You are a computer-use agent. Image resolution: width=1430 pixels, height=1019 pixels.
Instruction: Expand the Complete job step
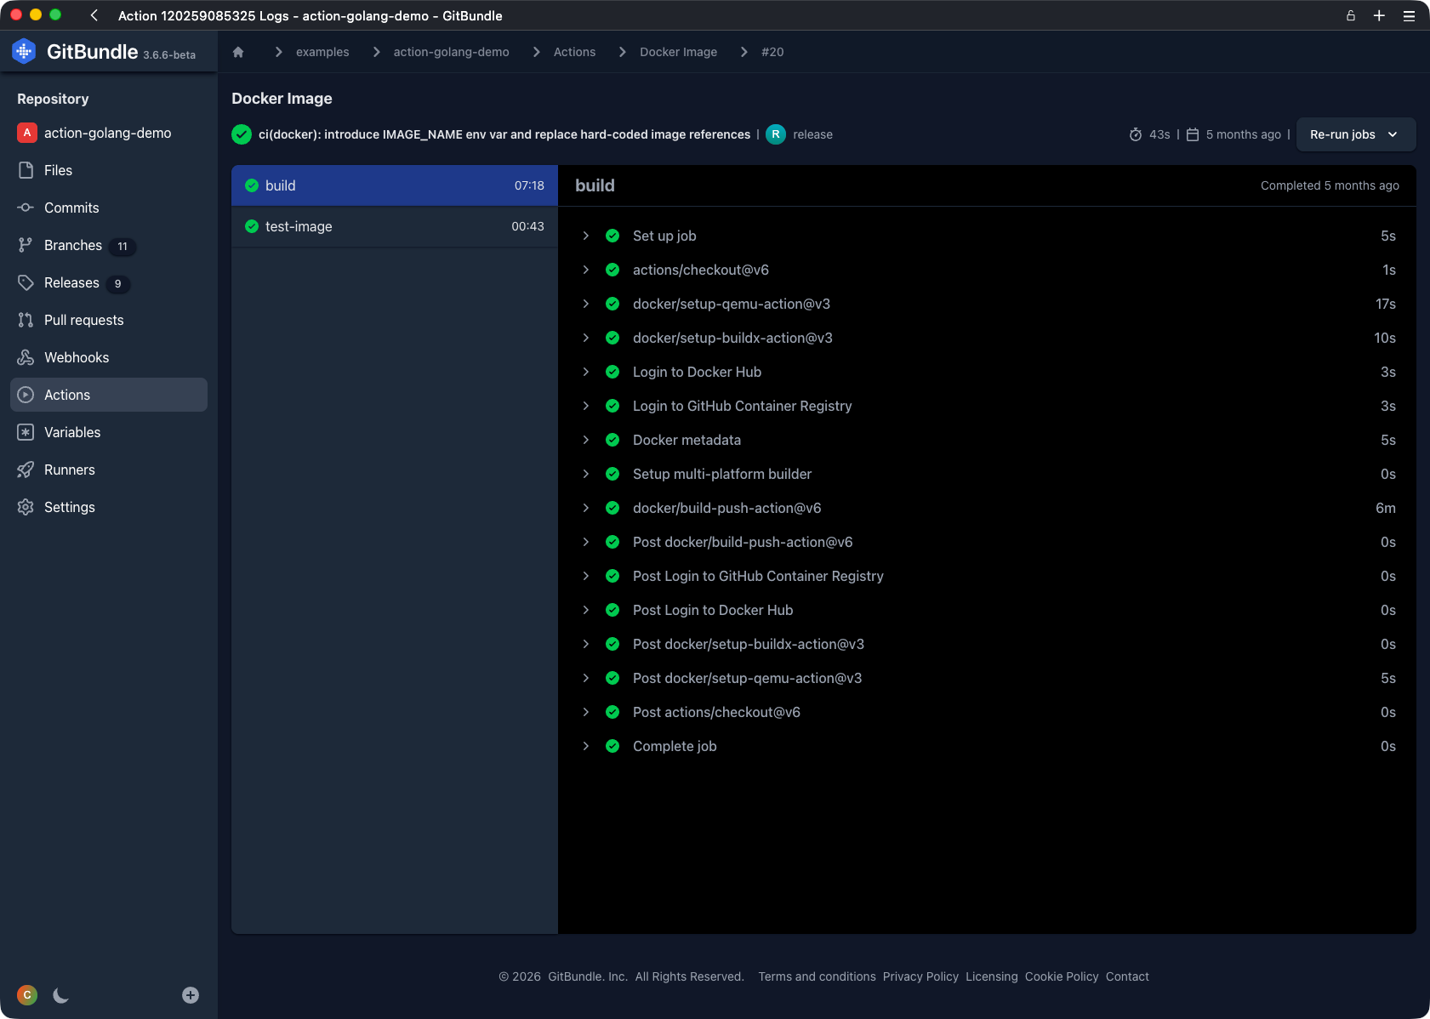coord(586,746)
